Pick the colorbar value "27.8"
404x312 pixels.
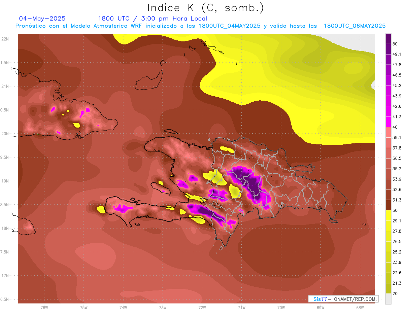pos(397,231)
